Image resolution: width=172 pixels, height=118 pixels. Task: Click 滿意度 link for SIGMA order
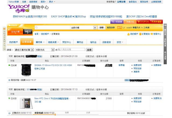click(x=137, y=72)
